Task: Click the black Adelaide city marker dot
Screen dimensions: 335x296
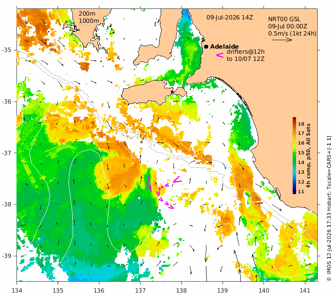Action: coord(206,47)
